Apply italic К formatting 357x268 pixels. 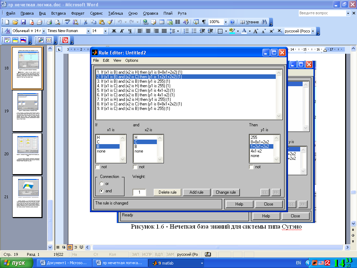pyautogui.click(x=122, y=31)
